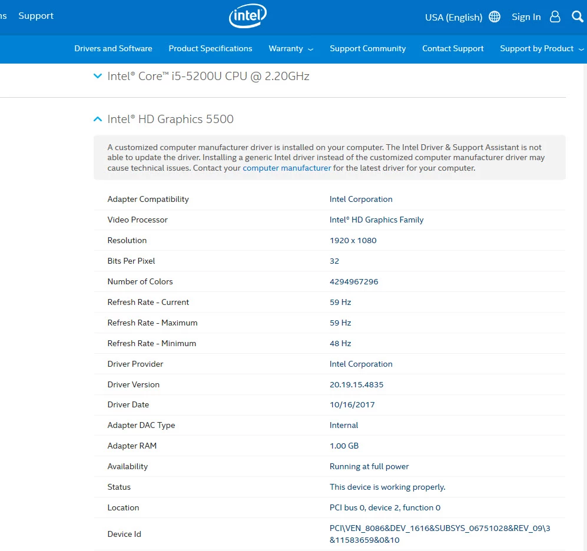Click the Support link in top bar
Viewport: 587px width, 551px height.
(x=36, y=16)
